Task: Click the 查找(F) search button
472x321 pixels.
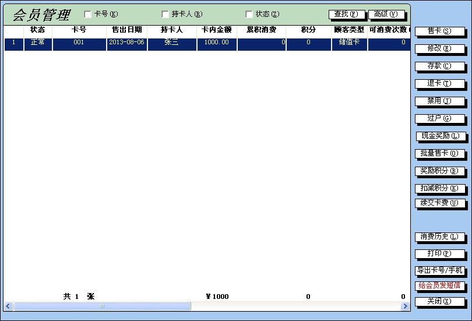Action: tap(347, 15)
